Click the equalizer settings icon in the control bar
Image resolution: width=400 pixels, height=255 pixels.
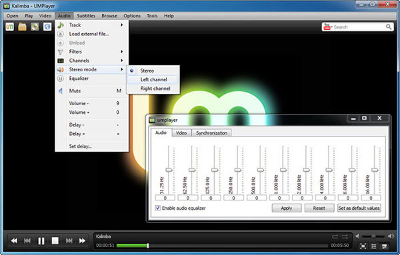point(384,246)
